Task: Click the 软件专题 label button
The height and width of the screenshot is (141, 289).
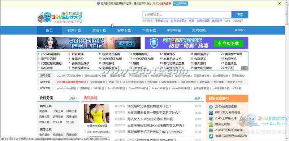Action: (46, 82)
